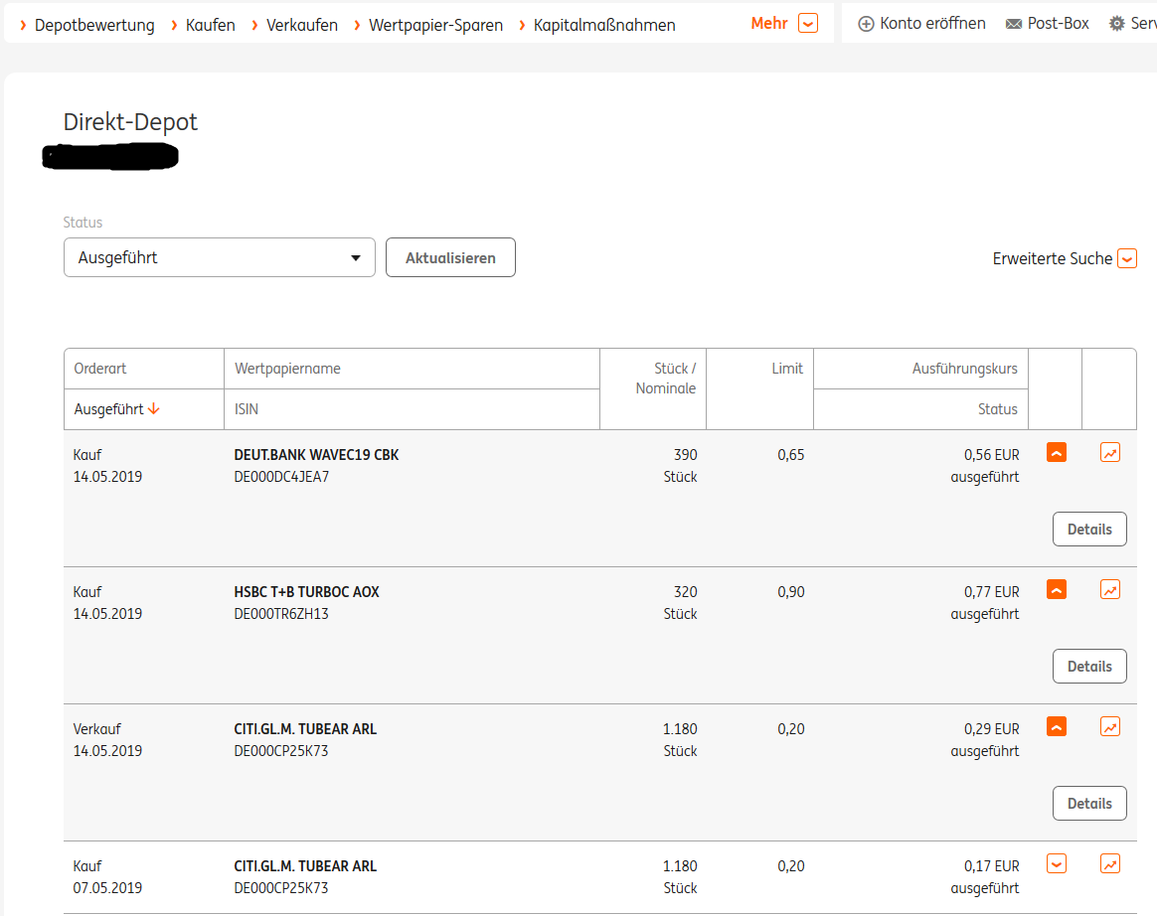This screenshot has height=916, width=1157.
Task: Open chart icon for HSBC T+B TURBOC AOX
Action: tap(1110, 590)
